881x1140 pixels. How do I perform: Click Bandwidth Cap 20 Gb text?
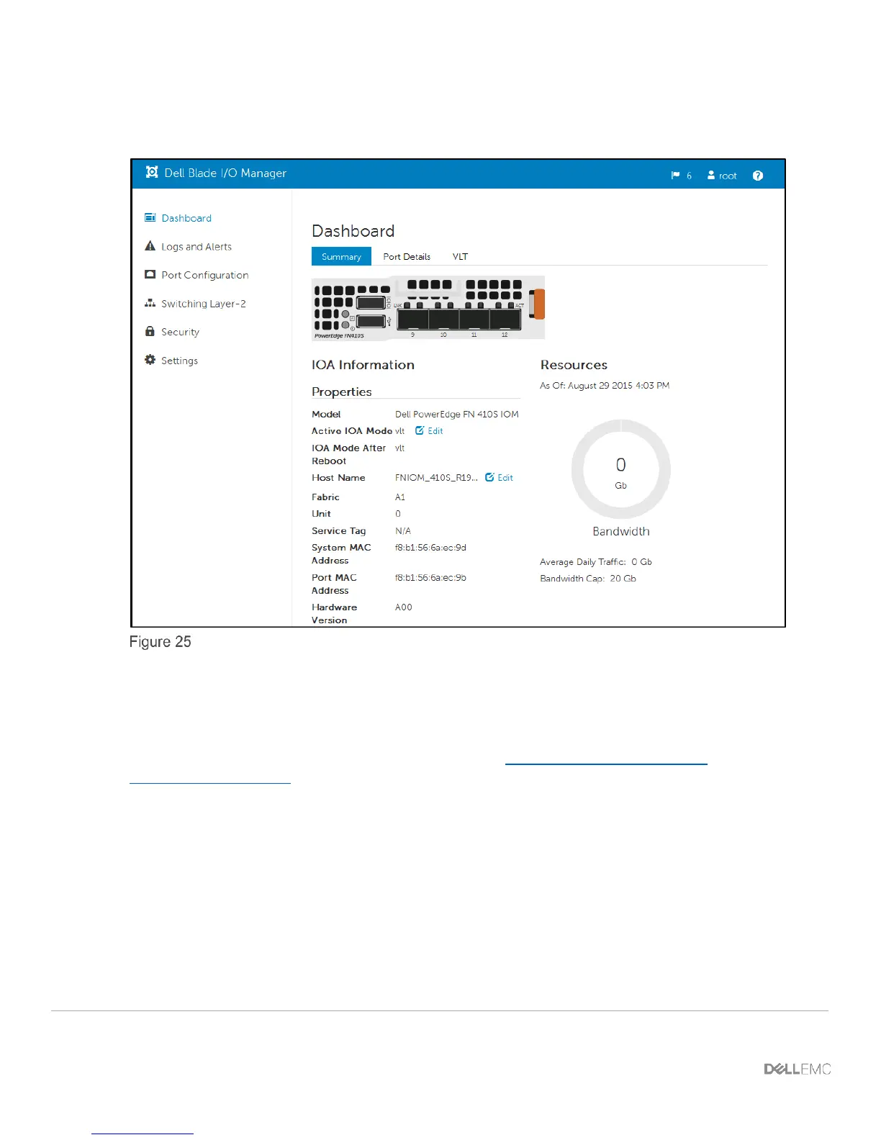pos(588,579)
